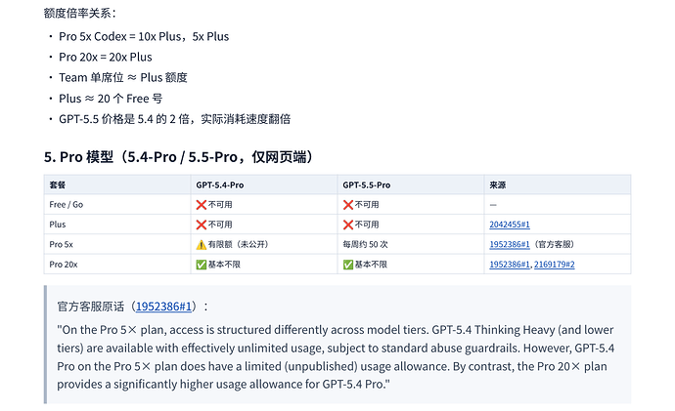Click warning triangle icon in Pro 5x row
Screen dimensions: 675x411
202,245
